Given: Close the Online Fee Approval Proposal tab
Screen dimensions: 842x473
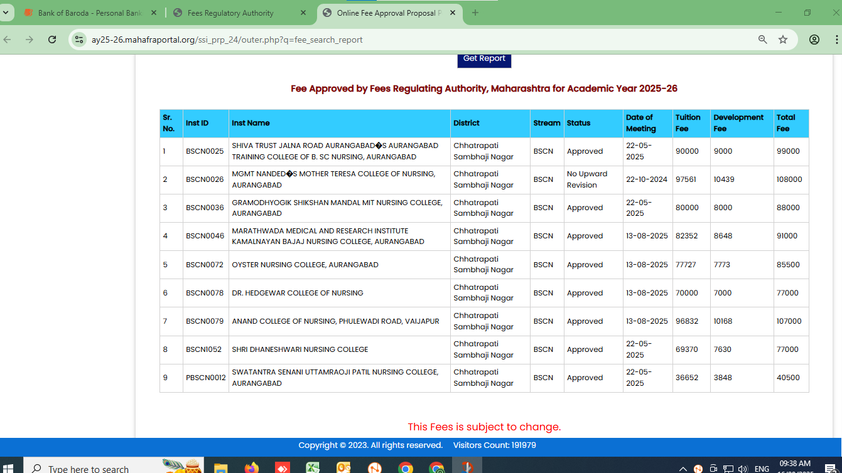Looking at the screenshot, I should [453, 13].
